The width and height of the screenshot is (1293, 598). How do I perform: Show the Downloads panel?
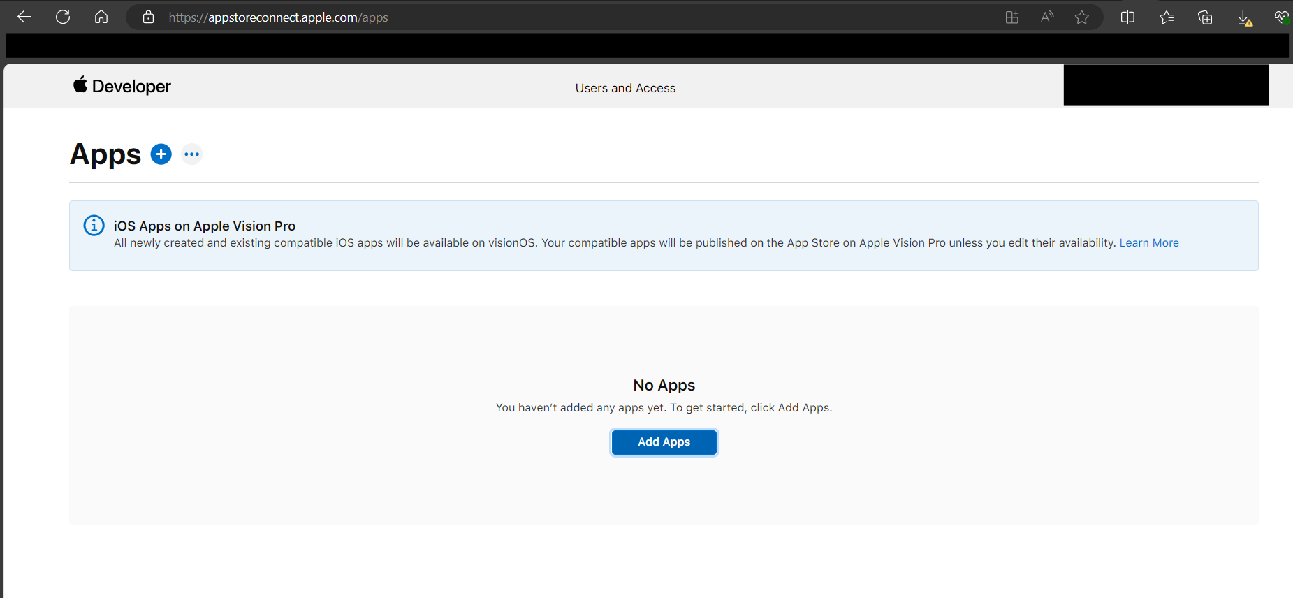pos(1244,17)
